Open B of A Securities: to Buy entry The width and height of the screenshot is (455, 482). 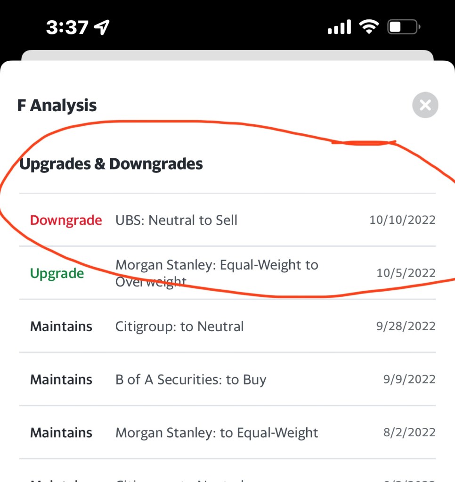(x=191, y=380)
